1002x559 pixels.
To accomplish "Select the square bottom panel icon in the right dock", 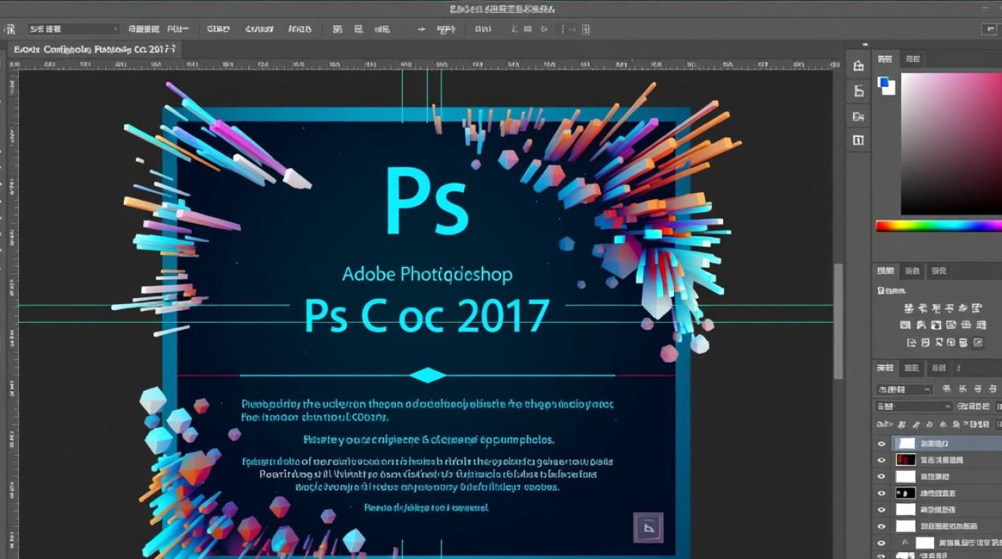I will (x=858, y=140).
